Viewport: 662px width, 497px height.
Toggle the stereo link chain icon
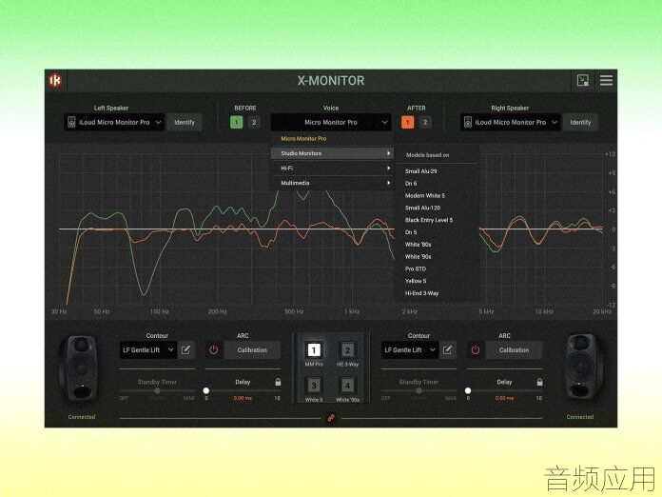click(331, 418)
